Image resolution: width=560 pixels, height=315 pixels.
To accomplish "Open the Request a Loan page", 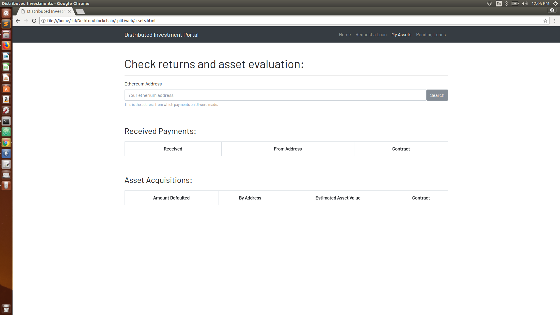I will pos(371,35).
